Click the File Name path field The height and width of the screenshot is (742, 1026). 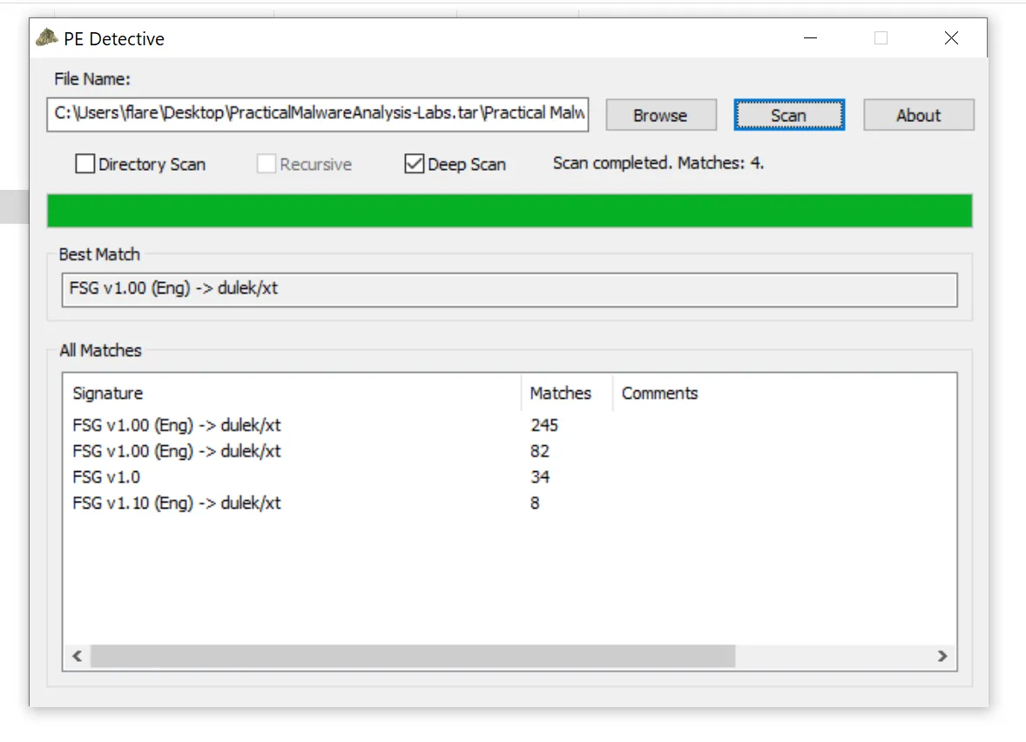tap(318, 114)
